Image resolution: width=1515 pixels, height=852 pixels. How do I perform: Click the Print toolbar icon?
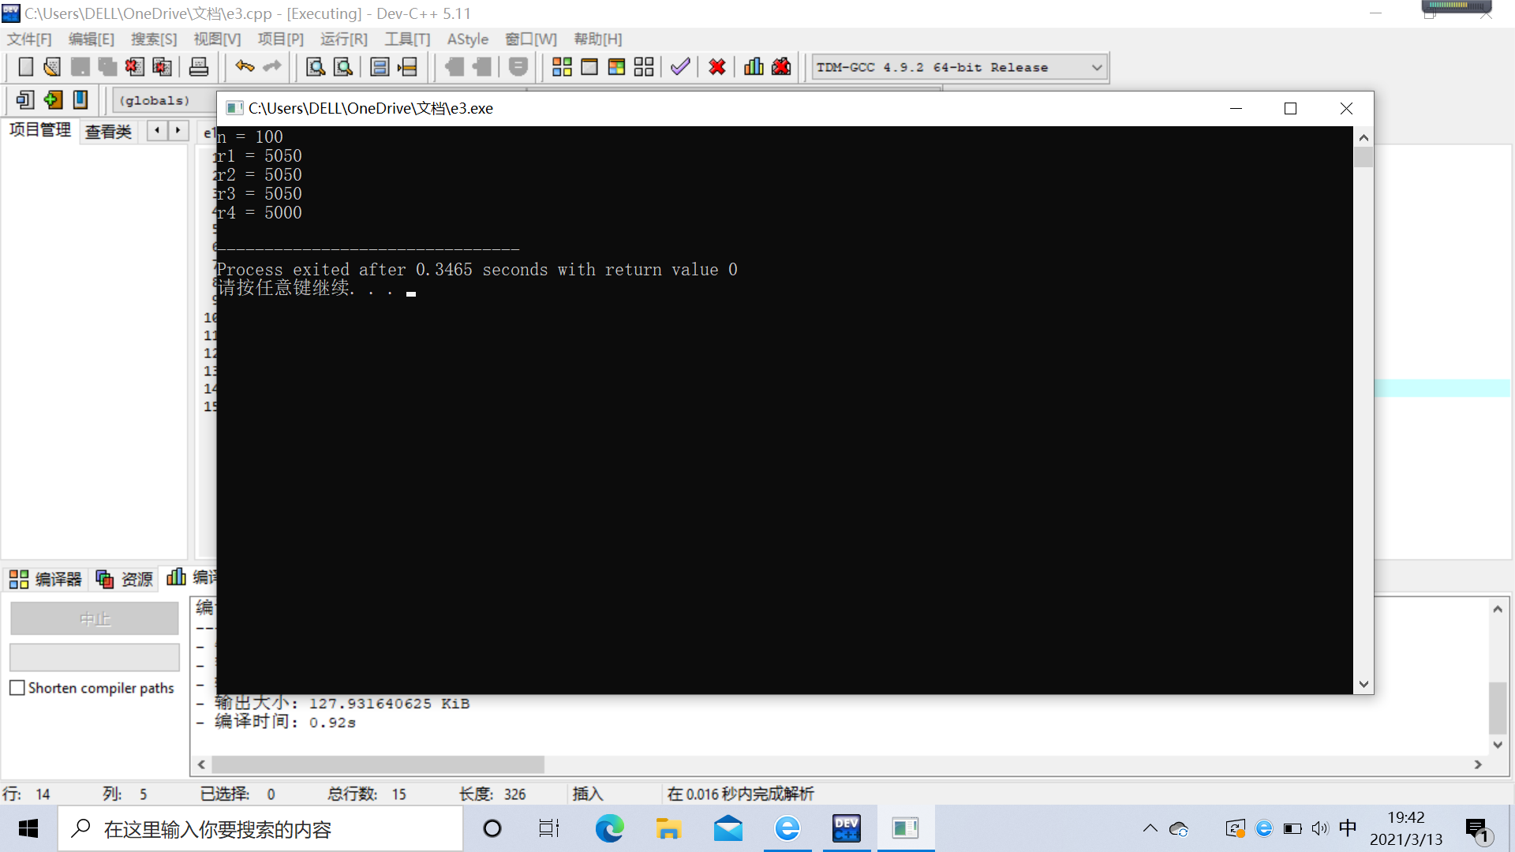(199, 67)
